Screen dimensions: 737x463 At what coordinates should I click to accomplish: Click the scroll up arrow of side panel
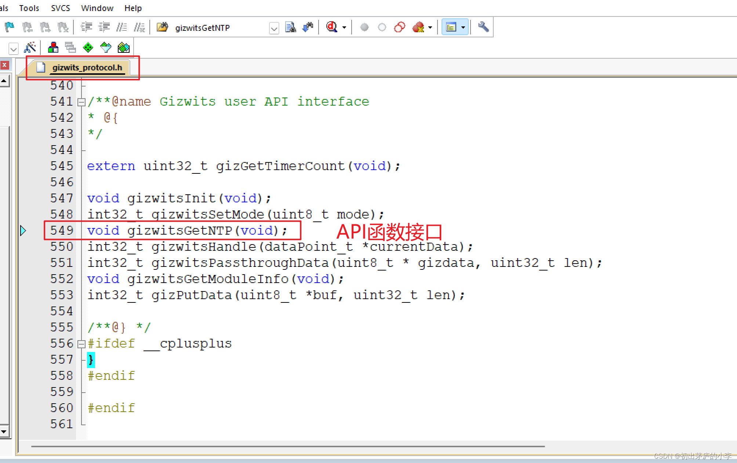4,81
